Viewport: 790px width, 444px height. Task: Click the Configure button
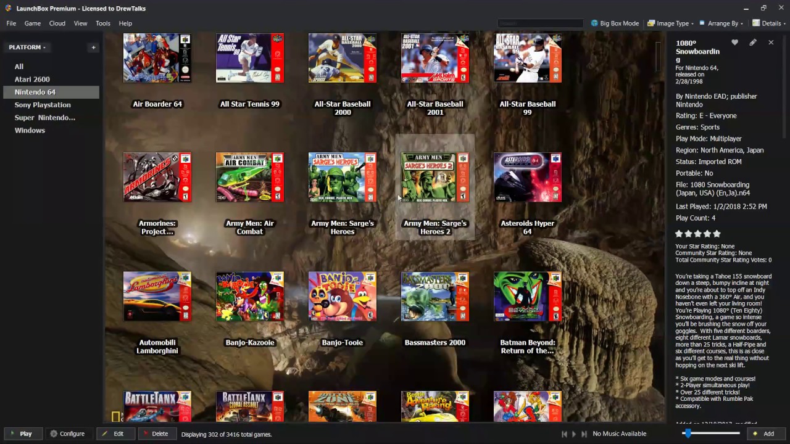point(67,434)
